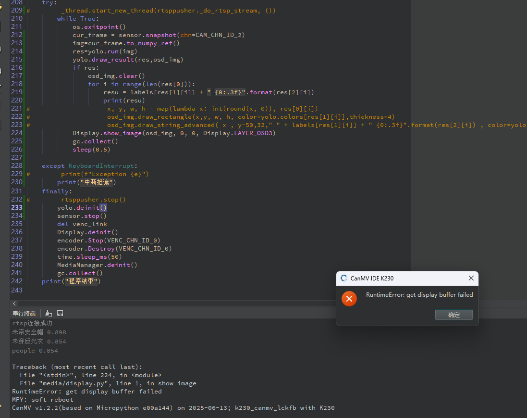This screenshot has height=418, width=527.
Task: Click the 'except KeyboardInterrupt:' line
Action: (x=89, y=166)
